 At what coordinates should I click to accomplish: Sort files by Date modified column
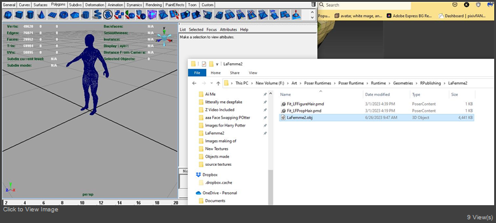pos(377,95)
